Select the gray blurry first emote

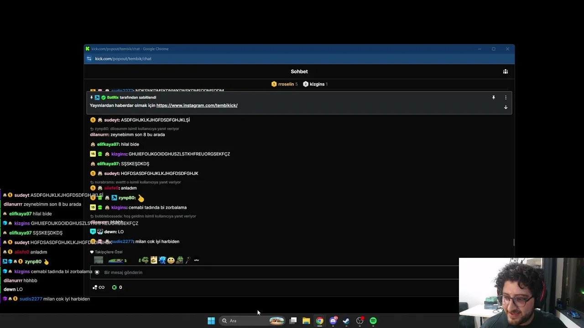tap(99, 260)
